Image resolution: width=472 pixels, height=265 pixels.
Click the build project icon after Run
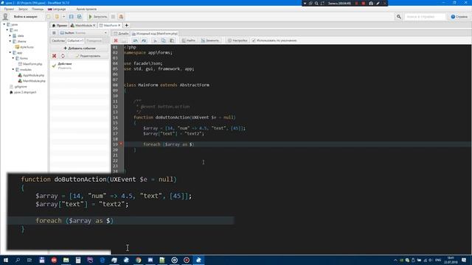121,16
